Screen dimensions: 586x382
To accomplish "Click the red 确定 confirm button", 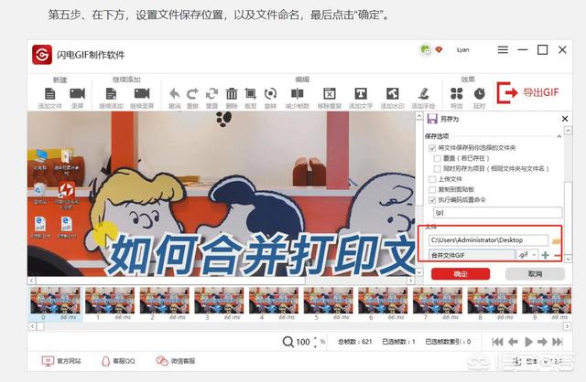I will click(x=461, y=274).
